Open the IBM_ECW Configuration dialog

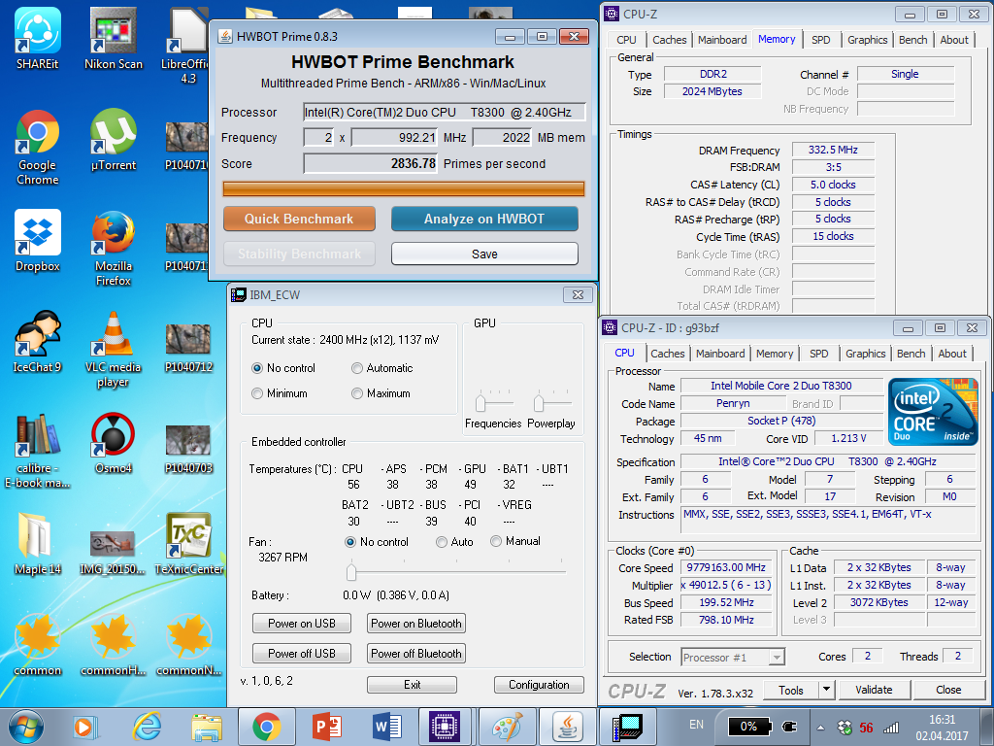539,685
